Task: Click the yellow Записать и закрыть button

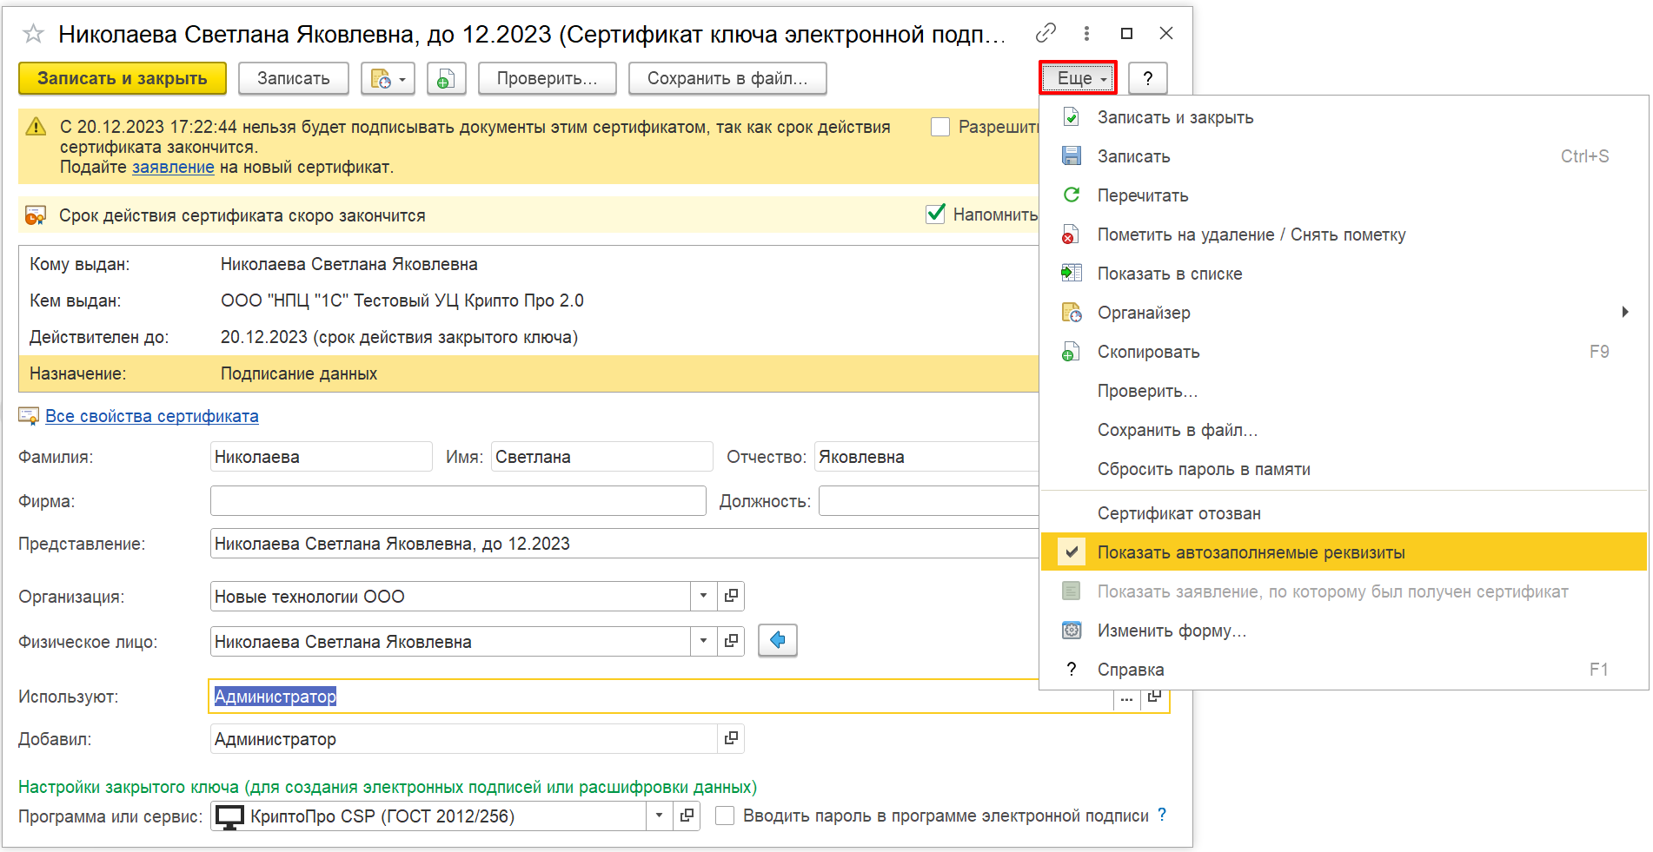Action: 123,78
